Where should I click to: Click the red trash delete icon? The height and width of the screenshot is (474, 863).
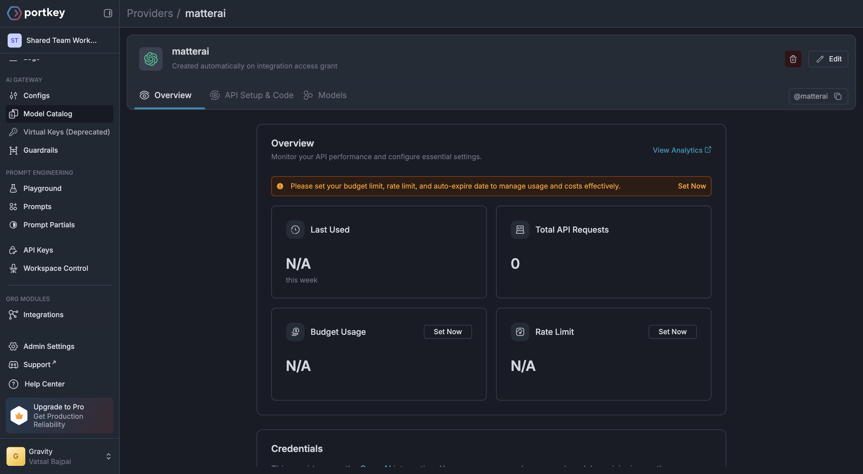(x=793, y=59)
